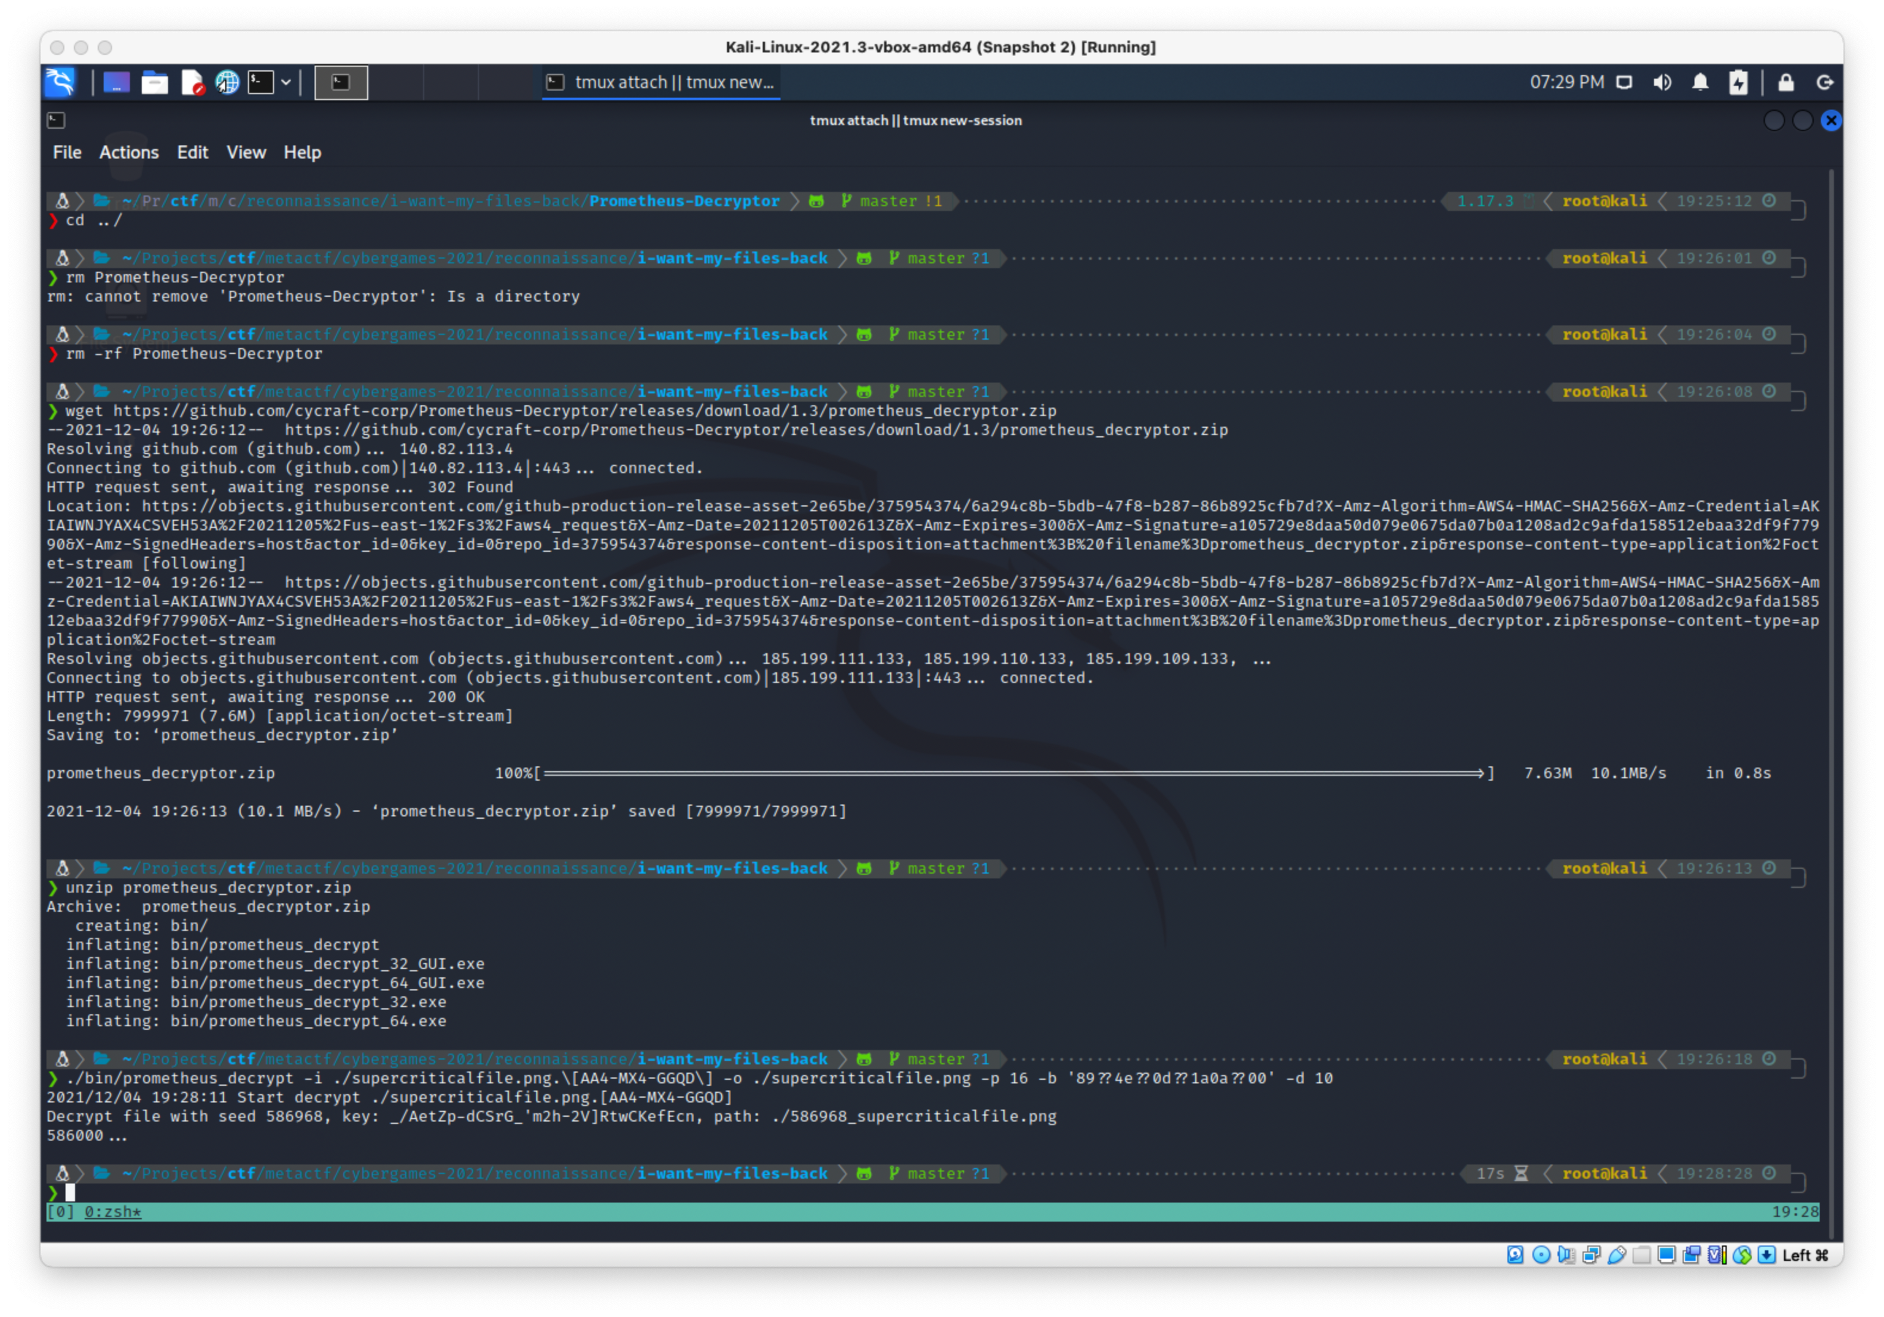Click the power manager battery icon
Screen dimensions: 1884x1317
[1738, 82]
